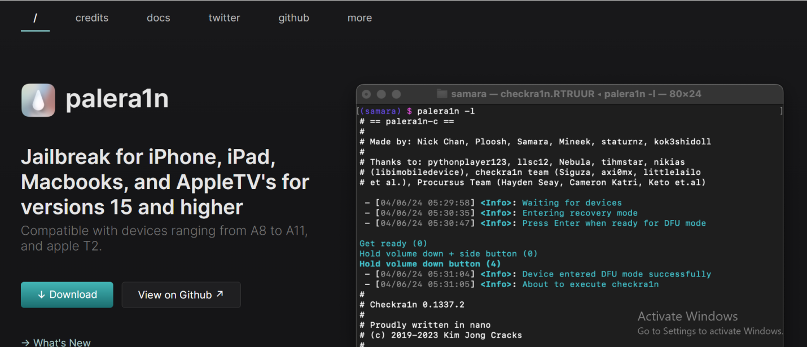Click the View on Github button

pyautogui.click(x=181, y=295)
